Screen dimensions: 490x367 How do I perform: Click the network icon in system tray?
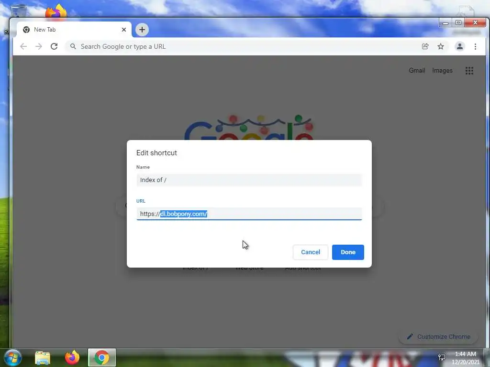coord(442,357)
